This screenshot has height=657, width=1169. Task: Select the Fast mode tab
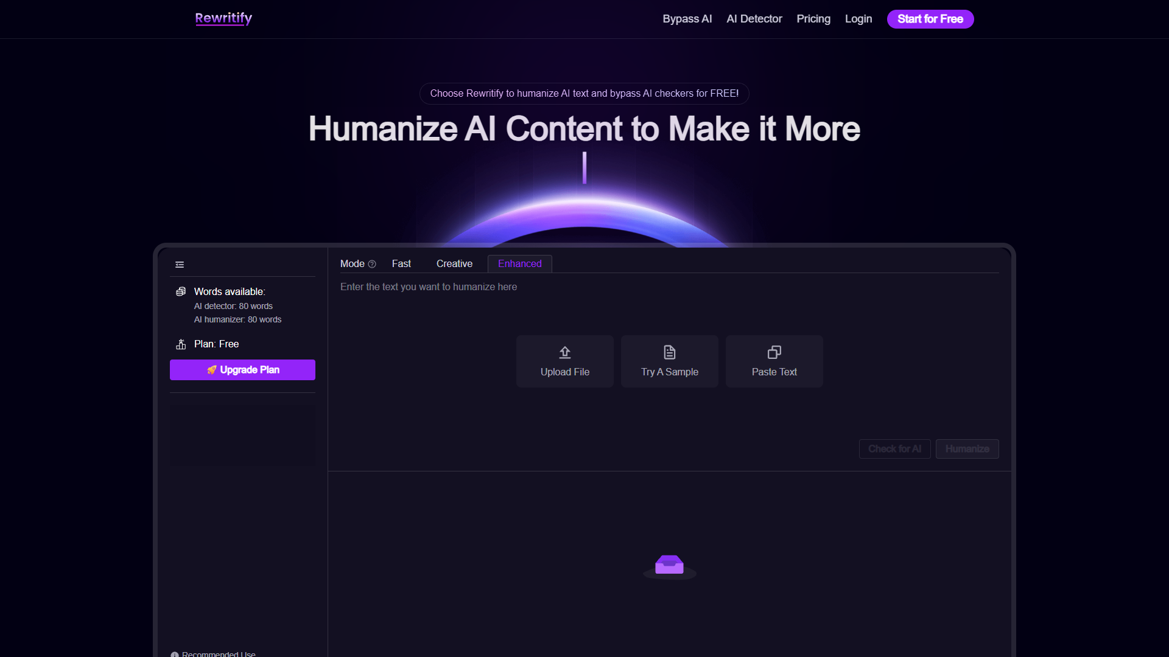pos(401,263)
